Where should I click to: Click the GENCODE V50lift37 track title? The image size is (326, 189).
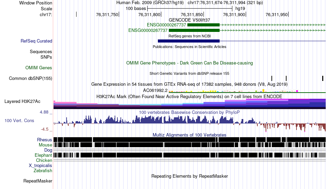click(189, 20)
